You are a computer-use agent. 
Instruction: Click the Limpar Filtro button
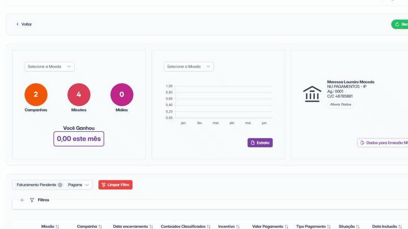(x=115, y=185)
